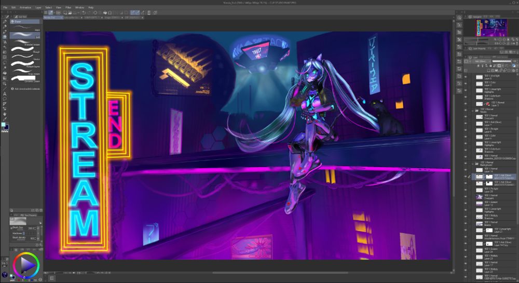This screenshot has width=519, height=283.
Task: Choose the Vector eraser sub tool
Action: [x=25, y=57]
